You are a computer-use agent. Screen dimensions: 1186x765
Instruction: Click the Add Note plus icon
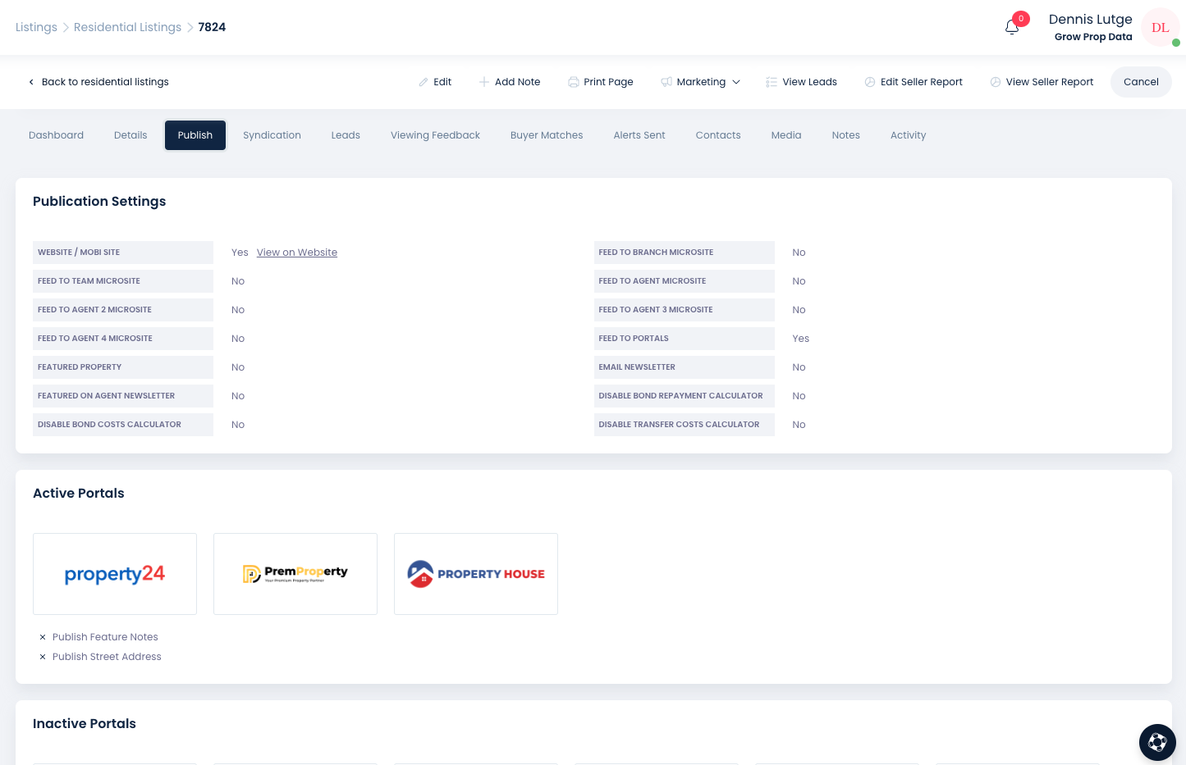coord(484,82)
